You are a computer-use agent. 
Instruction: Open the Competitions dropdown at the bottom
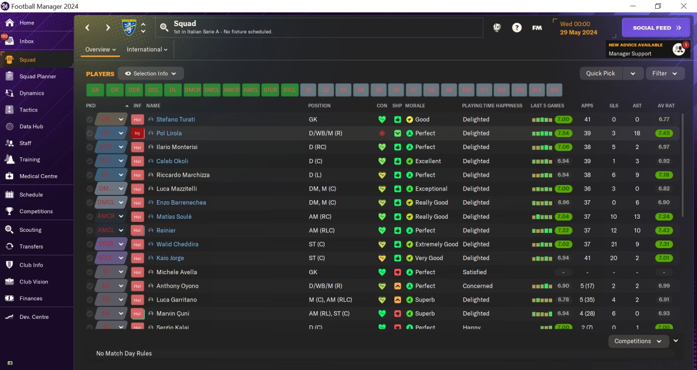pos(638,341)
